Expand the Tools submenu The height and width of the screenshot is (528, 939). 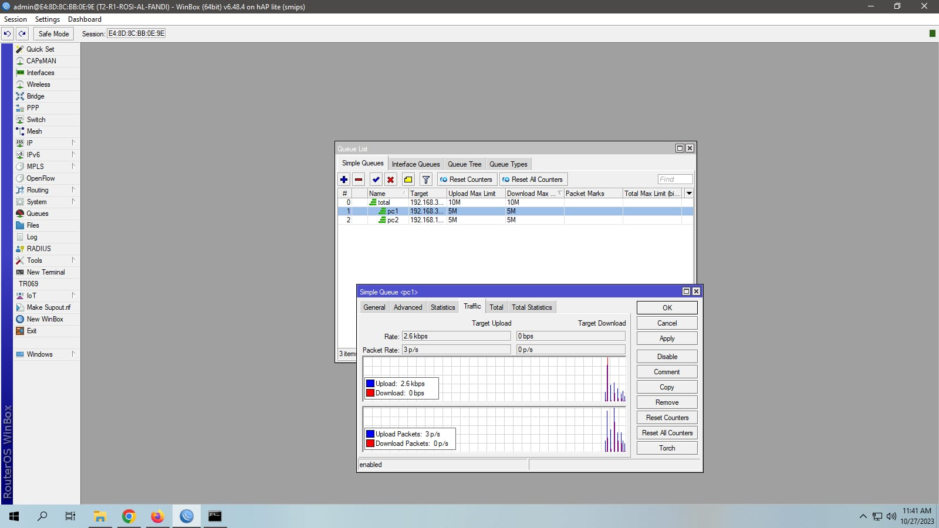click(46, 260)
